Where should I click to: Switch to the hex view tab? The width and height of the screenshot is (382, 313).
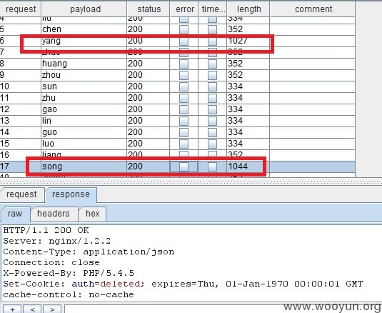tap(92, 214)
